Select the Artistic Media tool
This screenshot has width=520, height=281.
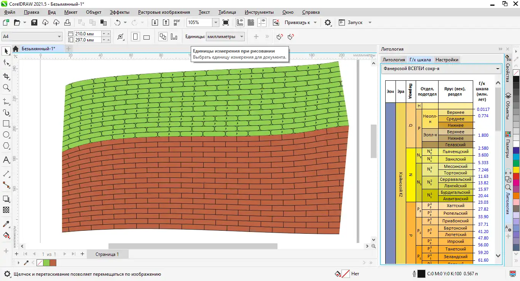pos(6,112)
